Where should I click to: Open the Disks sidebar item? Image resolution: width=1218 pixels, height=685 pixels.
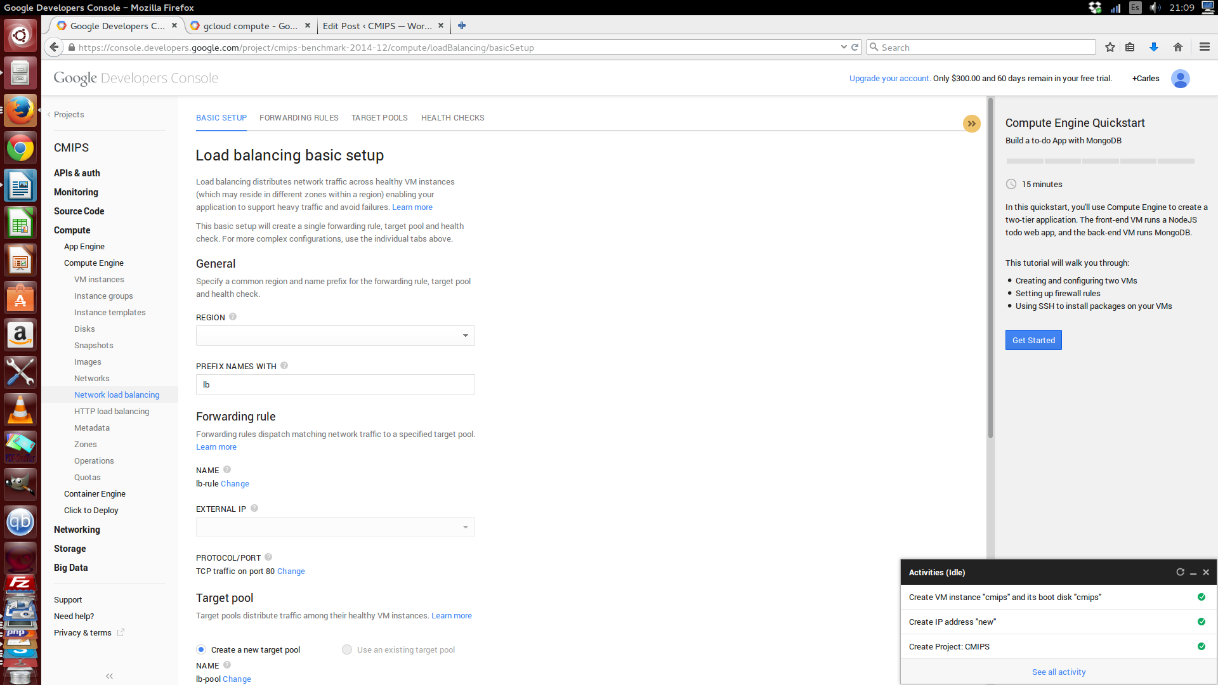click(x=84, y=329)
